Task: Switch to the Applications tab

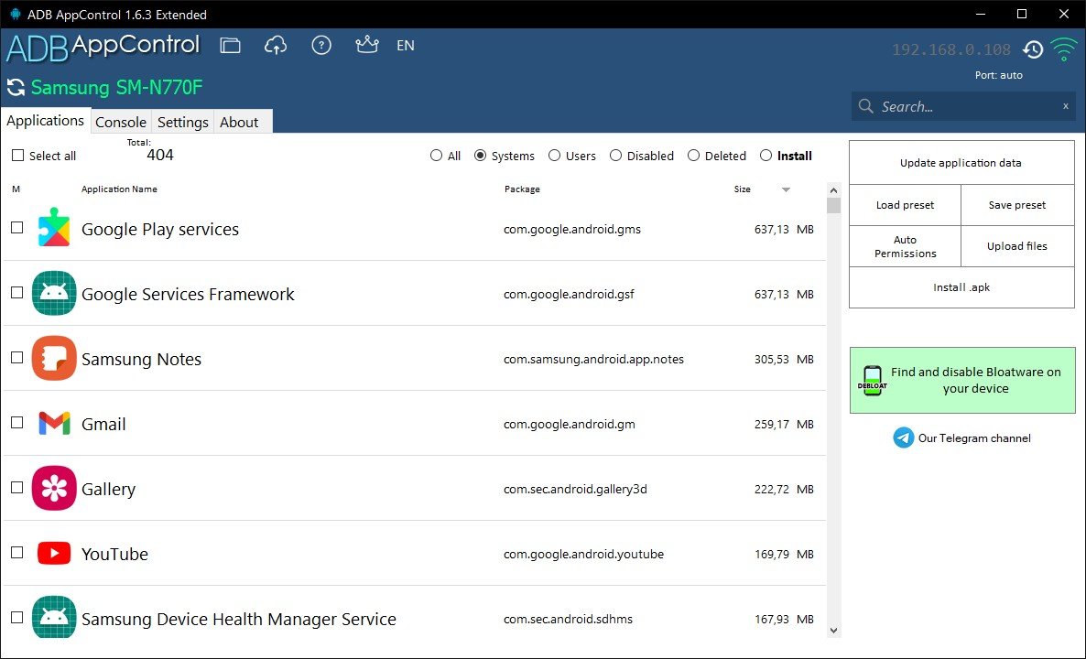Action: (x=46, y=121)
